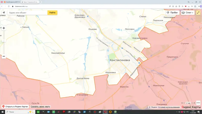
Task: Switch to Освобождение ДНР browser tab
Action: tap(12, 2)
